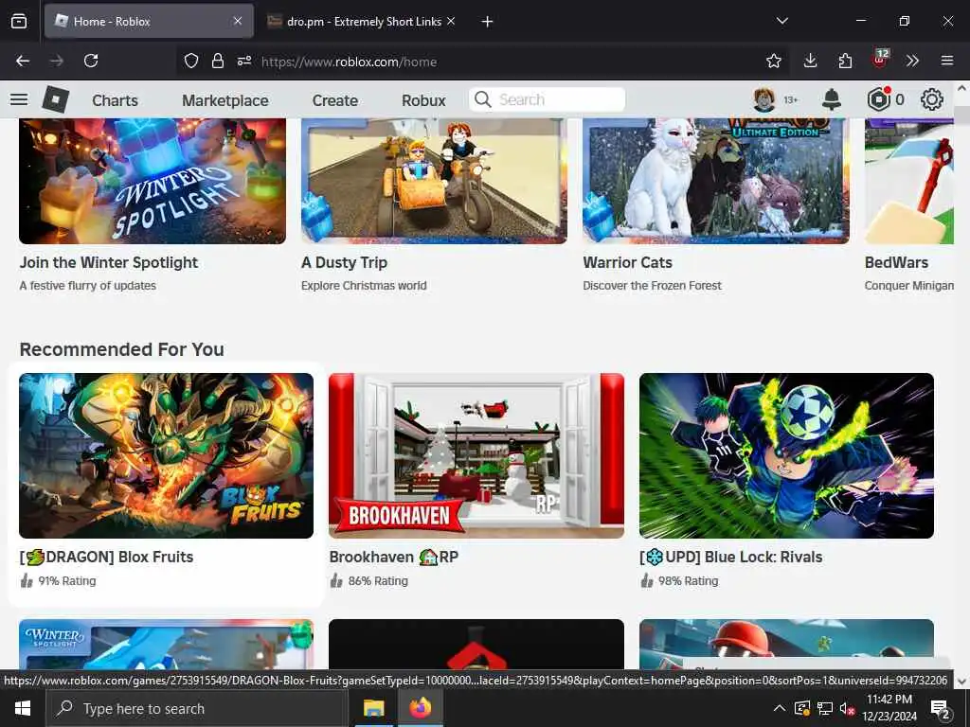Show site security padlock info

coord(218,61)
